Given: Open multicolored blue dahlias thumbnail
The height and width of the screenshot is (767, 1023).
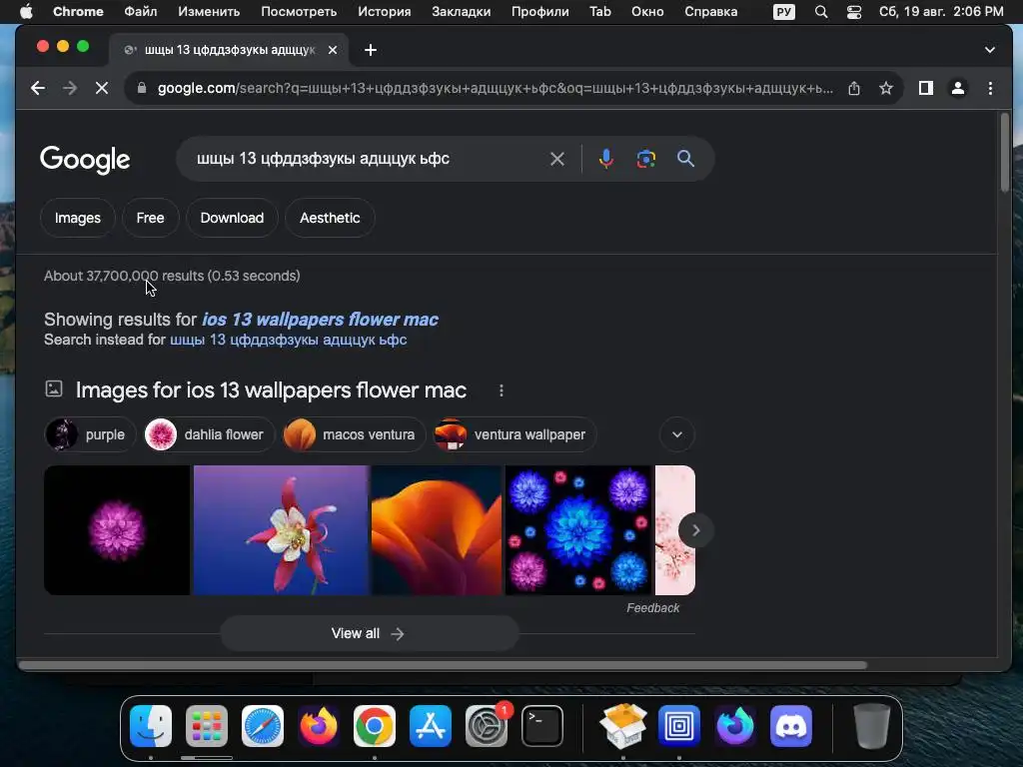Looking at the screenshot, I should 578,530.
